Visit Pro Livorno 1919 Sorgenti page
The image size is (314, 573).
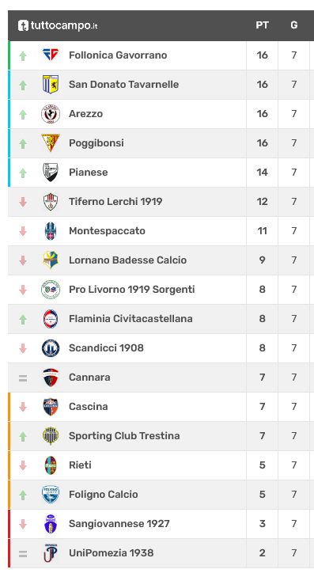[x=132, y=290]
